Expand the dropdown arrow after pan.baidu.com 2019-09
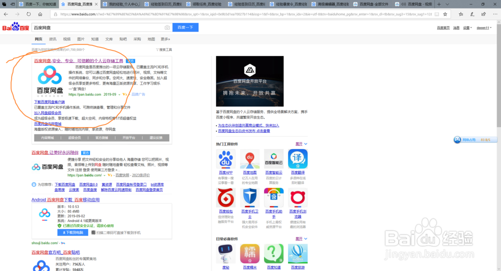The image size is (501, 271). (x=120, y=94)
